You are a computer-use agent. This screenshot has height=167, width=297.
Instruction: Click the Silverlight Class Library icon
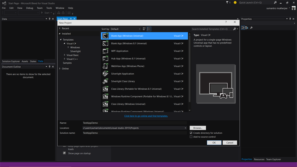click(105, 81)
